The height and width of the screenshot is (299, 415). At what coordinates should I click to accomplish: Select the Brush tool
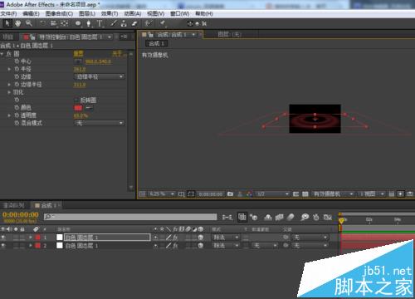coord(114,23)
